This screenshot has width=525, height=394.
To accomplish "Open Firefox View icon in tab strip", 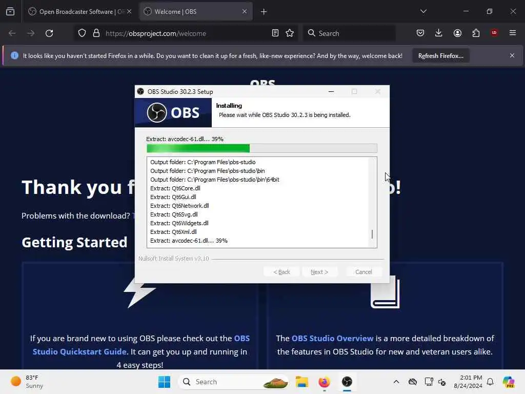I will [10, 11].
